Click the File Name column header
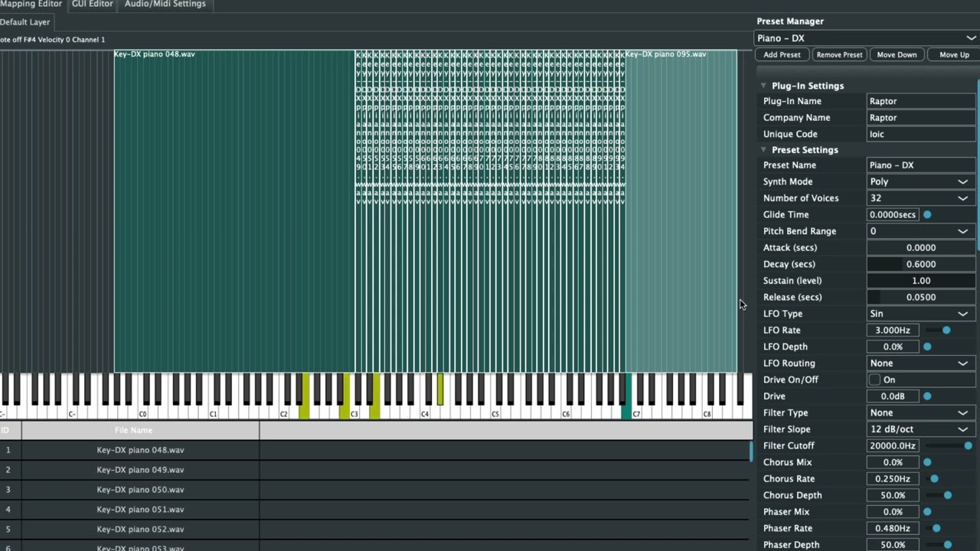 140,431
